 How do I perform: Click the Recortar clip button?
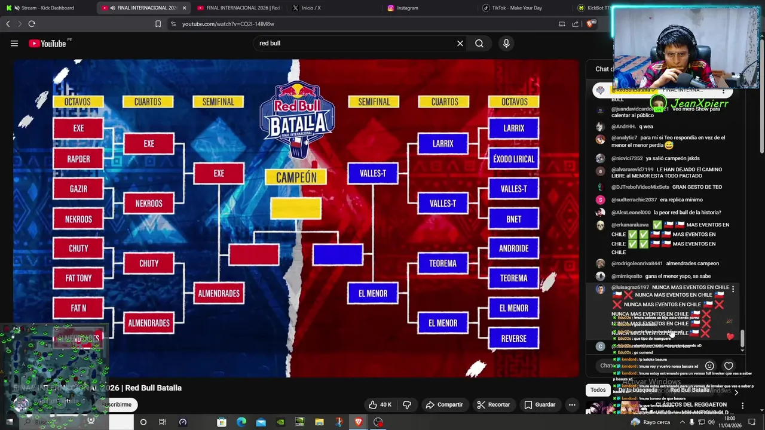pyautogui.click(x=493, y=404)
